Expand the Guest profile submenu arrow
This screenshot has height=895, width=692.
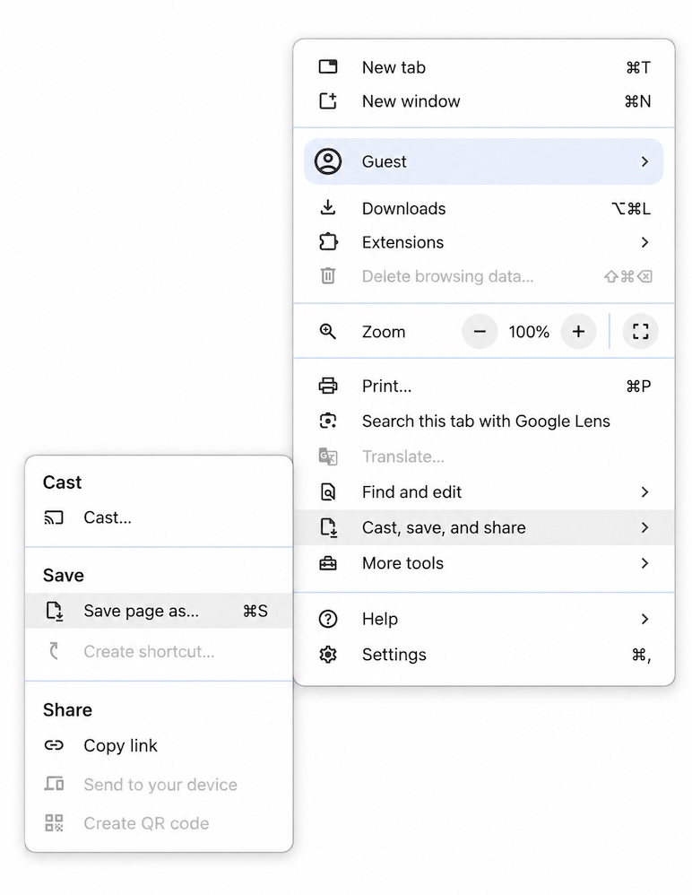[x=644, y=161]
